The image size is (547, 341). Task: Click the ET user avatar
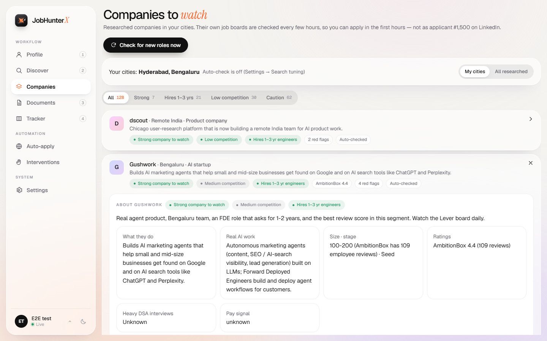pyautogui.click(x=21, y=321)
